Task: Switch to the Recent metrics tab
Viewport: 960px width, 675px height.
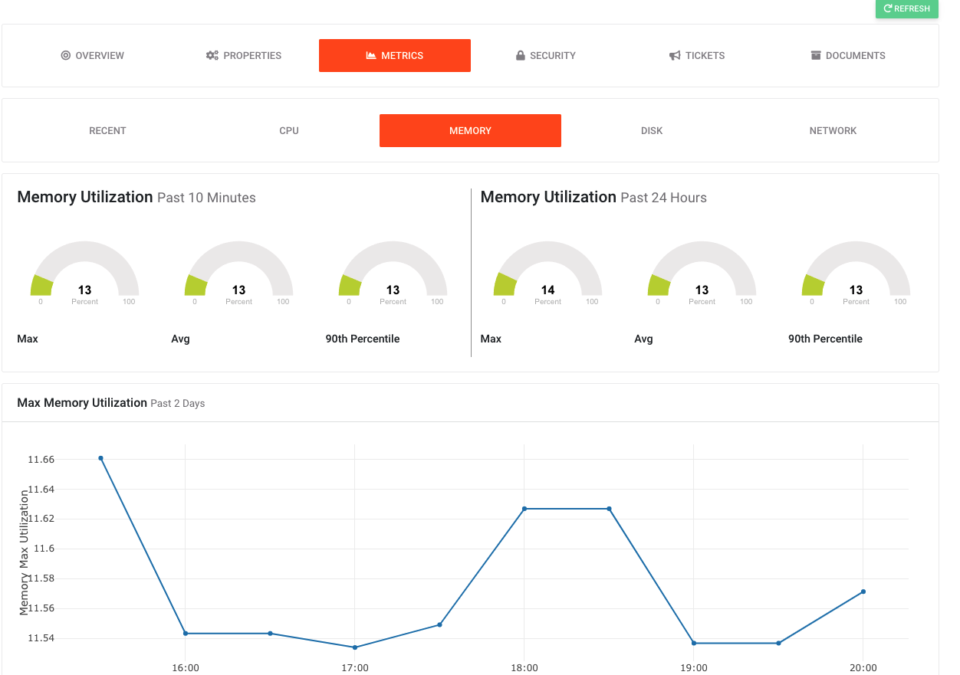Action: [x=107, y=131]
